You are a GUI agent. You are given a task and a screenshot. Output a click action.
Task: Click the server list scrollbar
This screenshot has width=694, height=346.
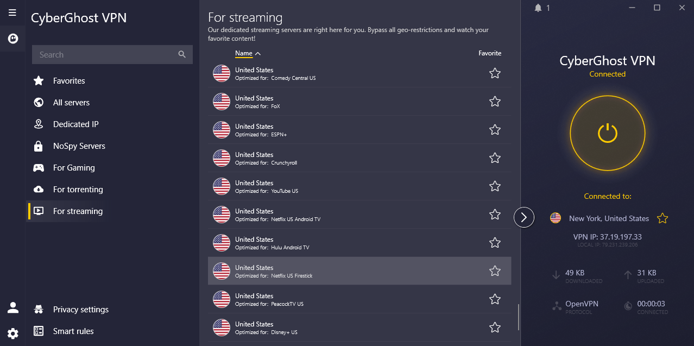519,317
